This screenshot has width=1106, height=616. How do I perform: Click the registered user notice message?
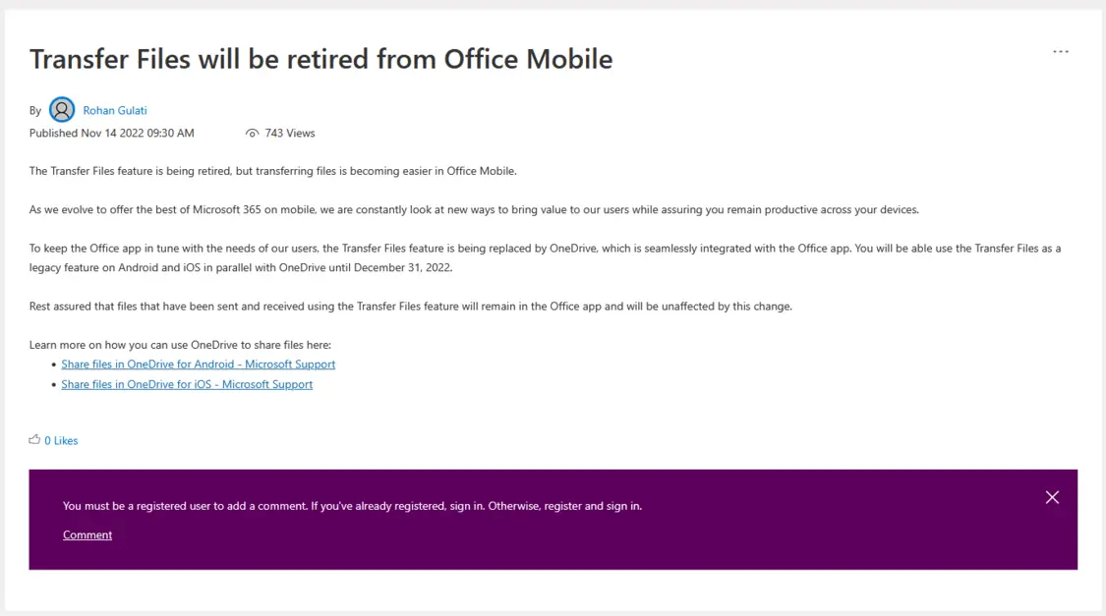[x=352, y=506]
